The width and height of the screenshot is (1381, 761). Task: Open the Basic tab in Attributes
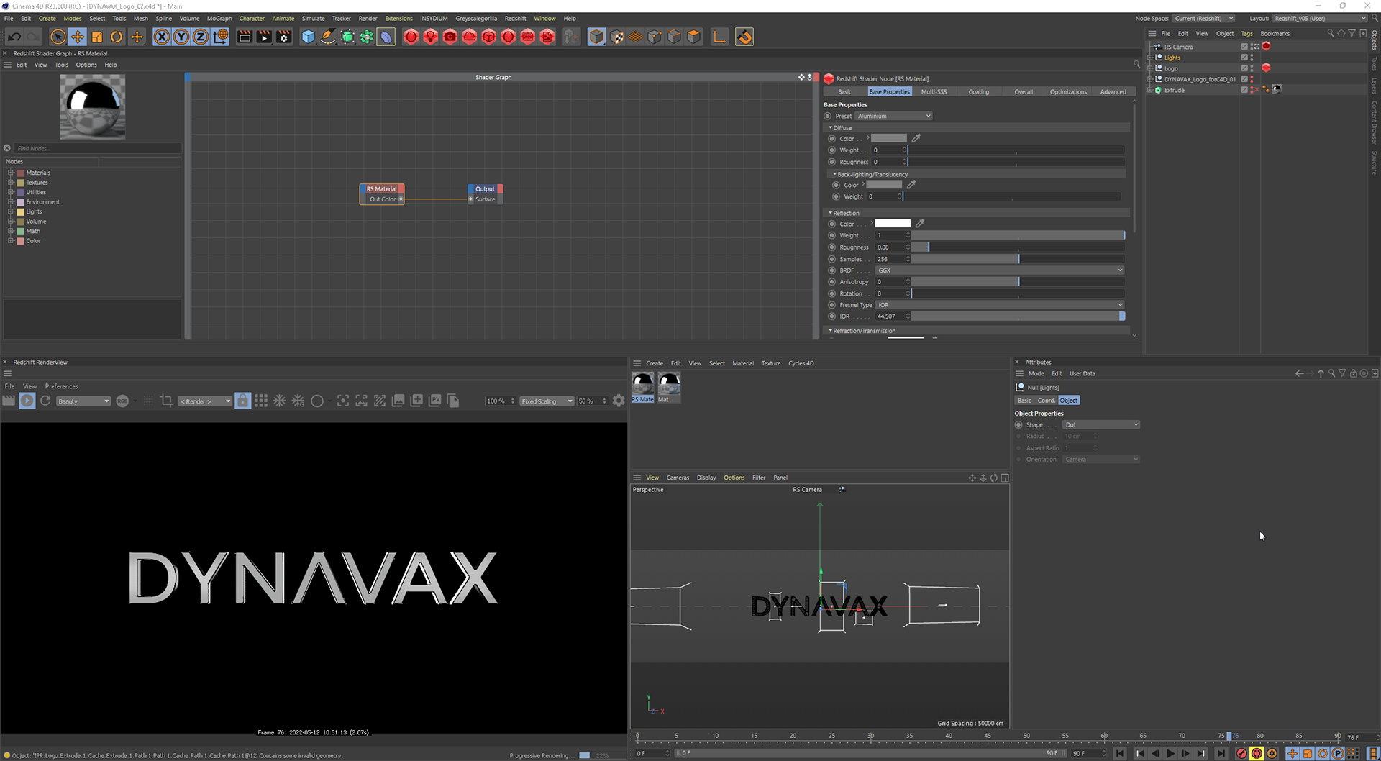click(1024, 401)
